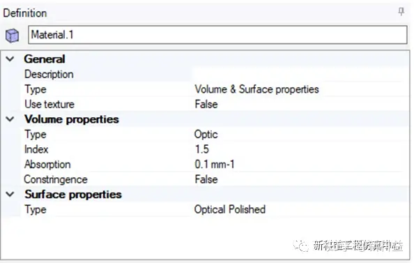
Task: Collapse the Surface properties section
Action: (x=10, y=195)
